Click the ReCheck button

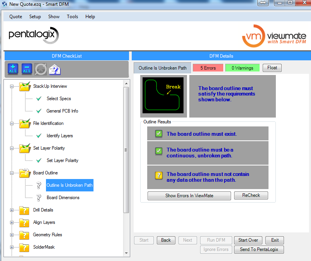pos(251,195)
